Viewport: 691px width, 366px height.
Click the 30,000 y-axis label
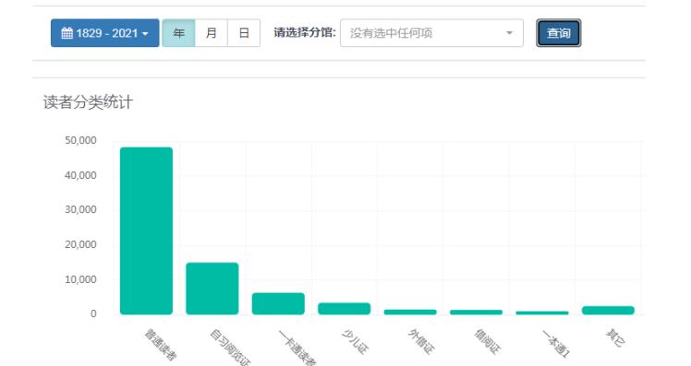[x=80, y=209]
